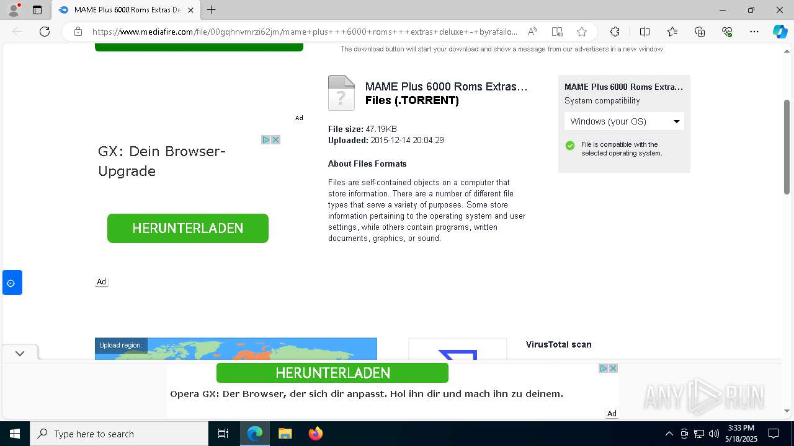The image size is (794, 446).
Task: Open the Windows Start menu
Action: coord(15,434)
